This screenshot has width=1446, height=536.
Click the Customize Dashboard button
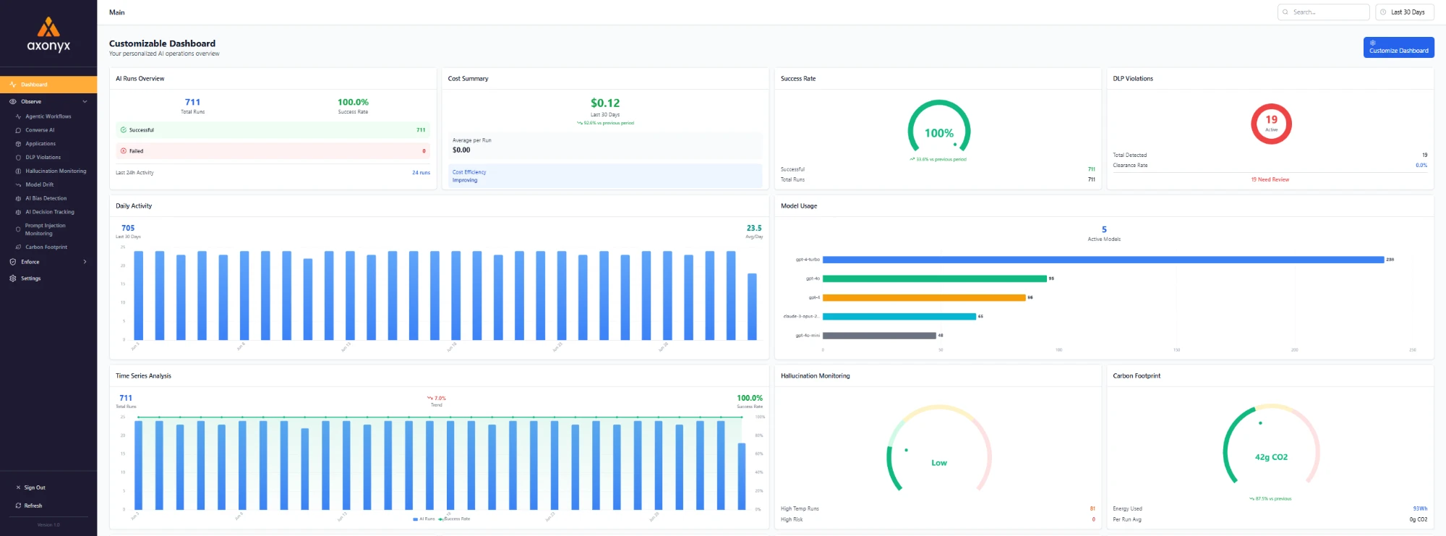point(1398,47)
